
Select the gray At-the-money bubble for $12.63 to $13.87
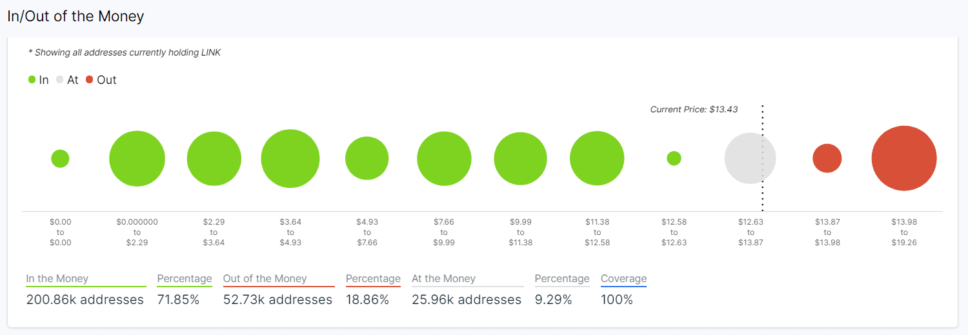point(751,158)
